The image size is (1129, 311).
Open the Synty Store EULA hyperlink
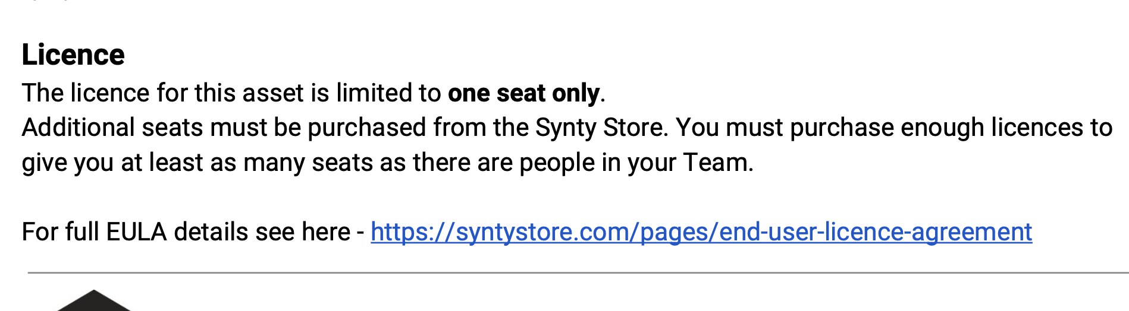click(x=701, y=231)
